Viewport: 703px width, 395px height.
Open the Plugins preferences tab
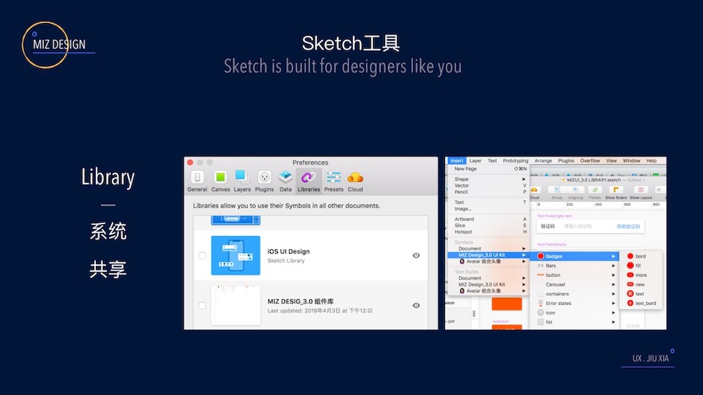pyautogui.click(x=264, y=181)
